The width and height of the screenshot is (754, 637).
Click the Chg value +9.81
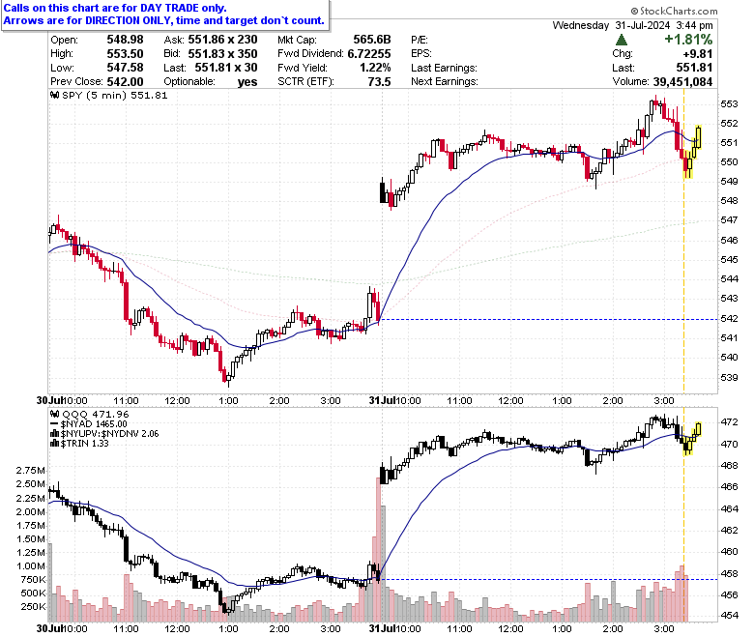click(x=698, y=53)
